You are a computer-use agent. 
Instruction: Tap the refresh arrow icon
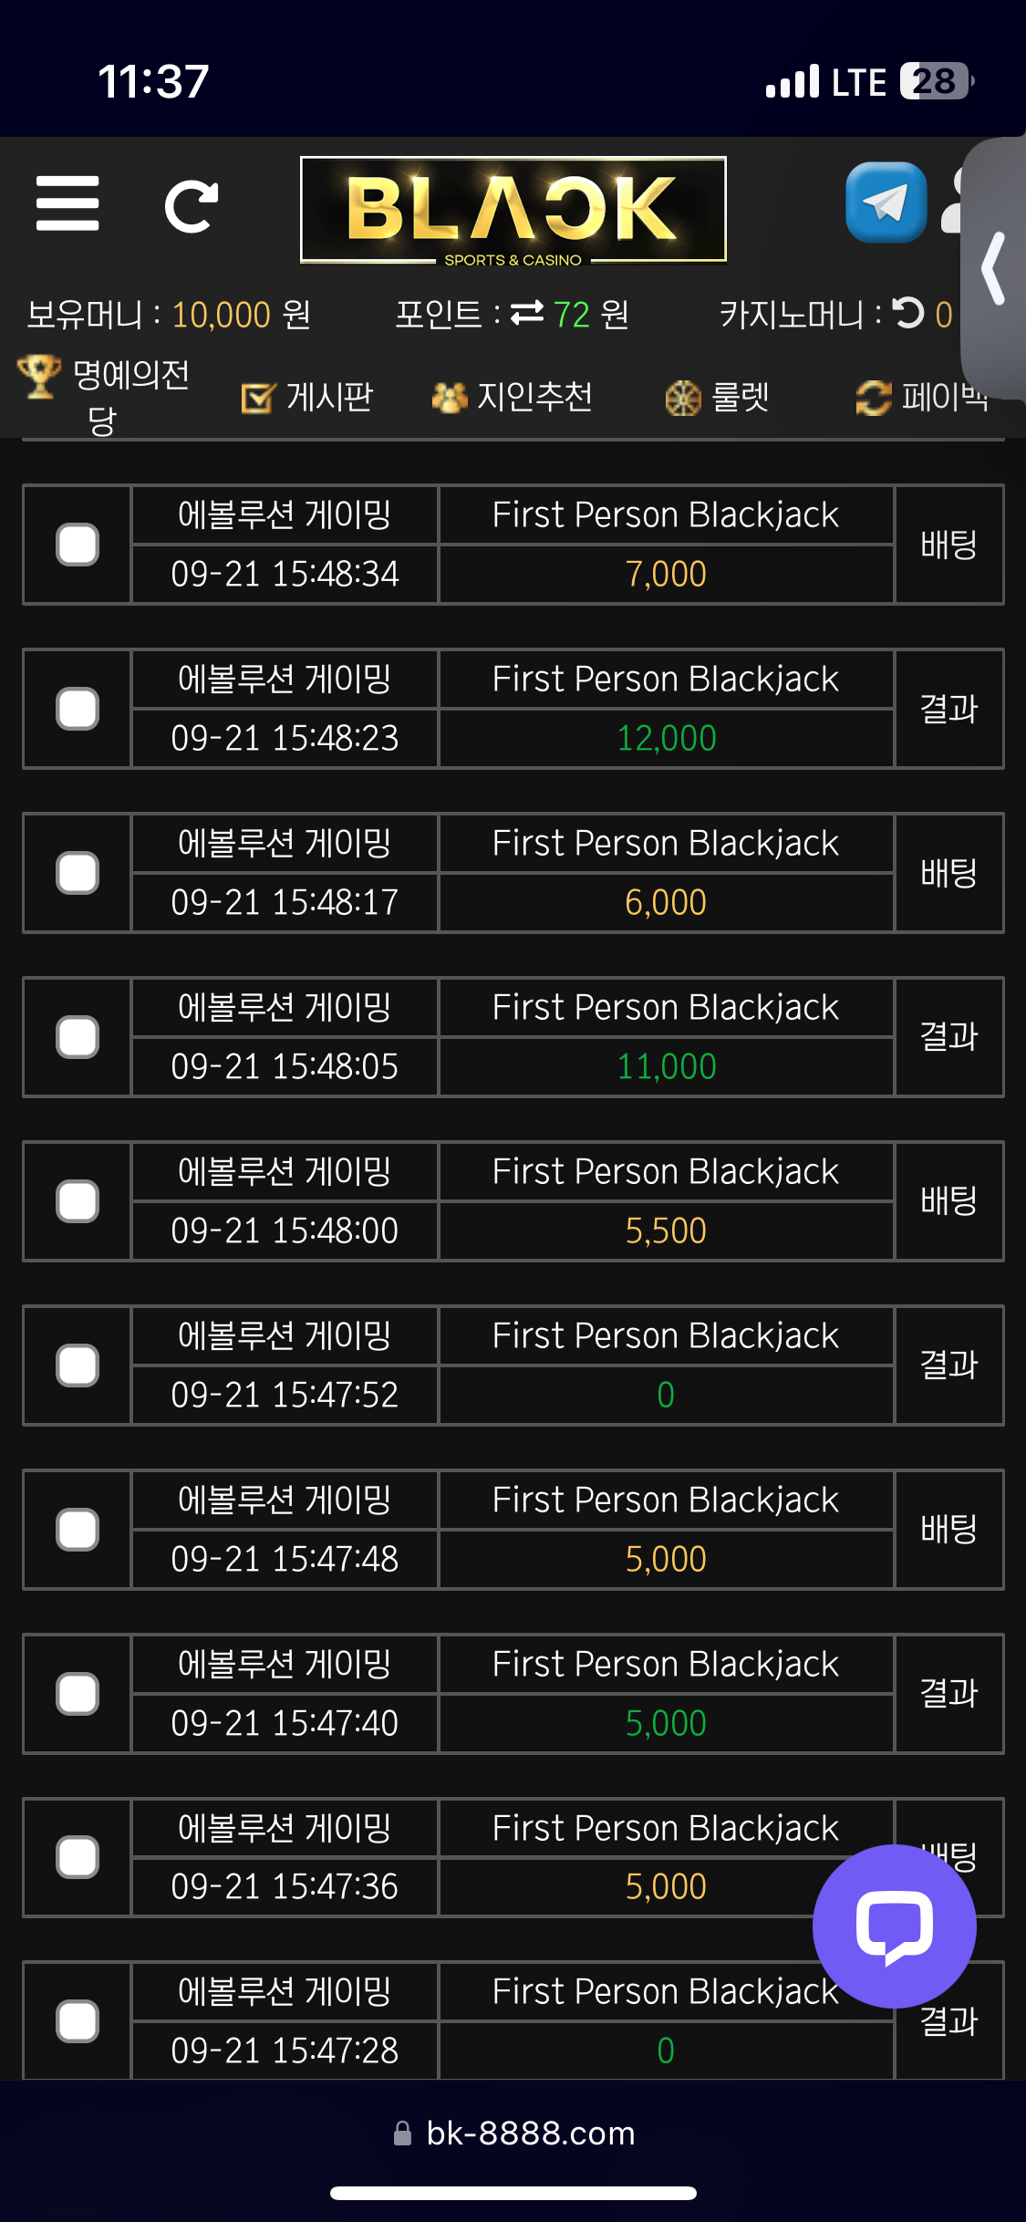point(192,206)
